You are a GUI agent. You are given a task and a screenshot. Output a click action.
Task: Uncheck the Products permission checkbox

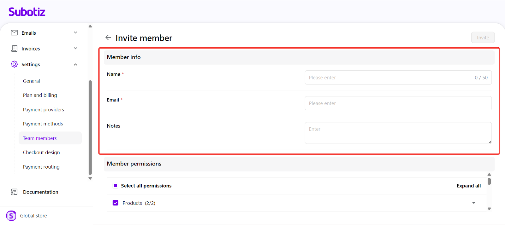pyautogui.click(x=116, y=203)
